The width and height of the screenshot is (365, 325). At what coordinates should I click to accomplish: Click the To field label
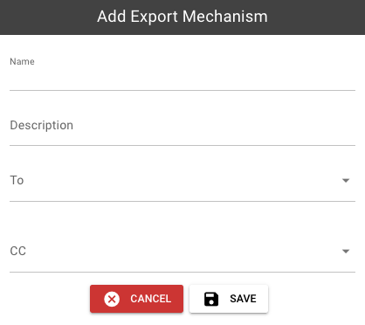coord(17,180)
